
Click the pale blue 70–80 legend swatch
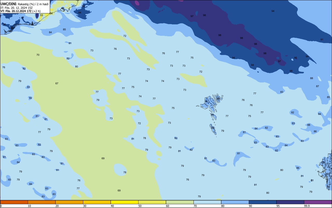[x=207, y=202]
